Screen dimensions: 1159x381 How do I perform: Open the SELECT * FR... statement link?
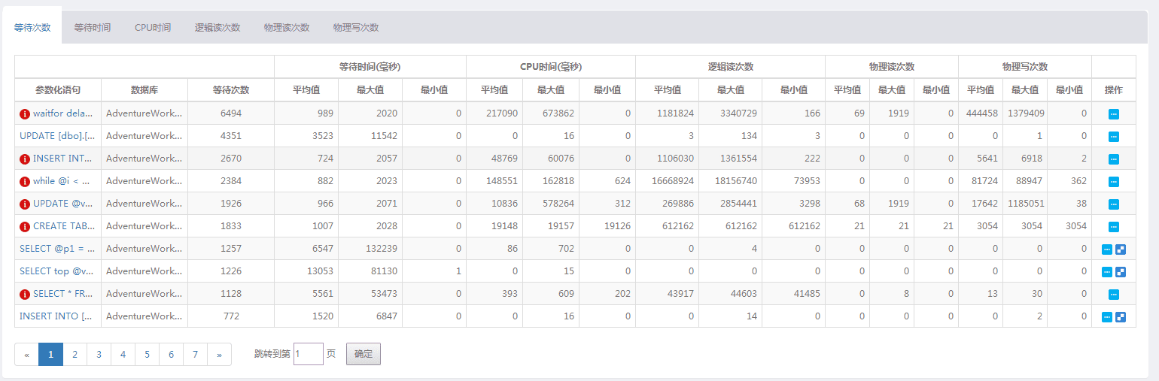coord(63,294)
